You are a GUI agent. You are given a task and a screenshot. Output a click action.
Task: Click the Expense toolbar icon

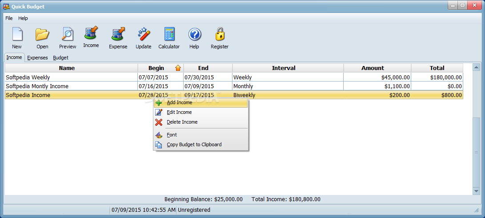118,34
